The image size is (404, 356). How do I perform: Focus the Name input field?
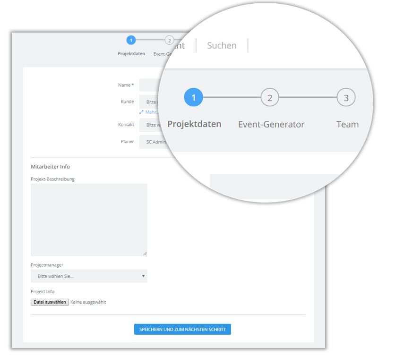tap(150, 85)
